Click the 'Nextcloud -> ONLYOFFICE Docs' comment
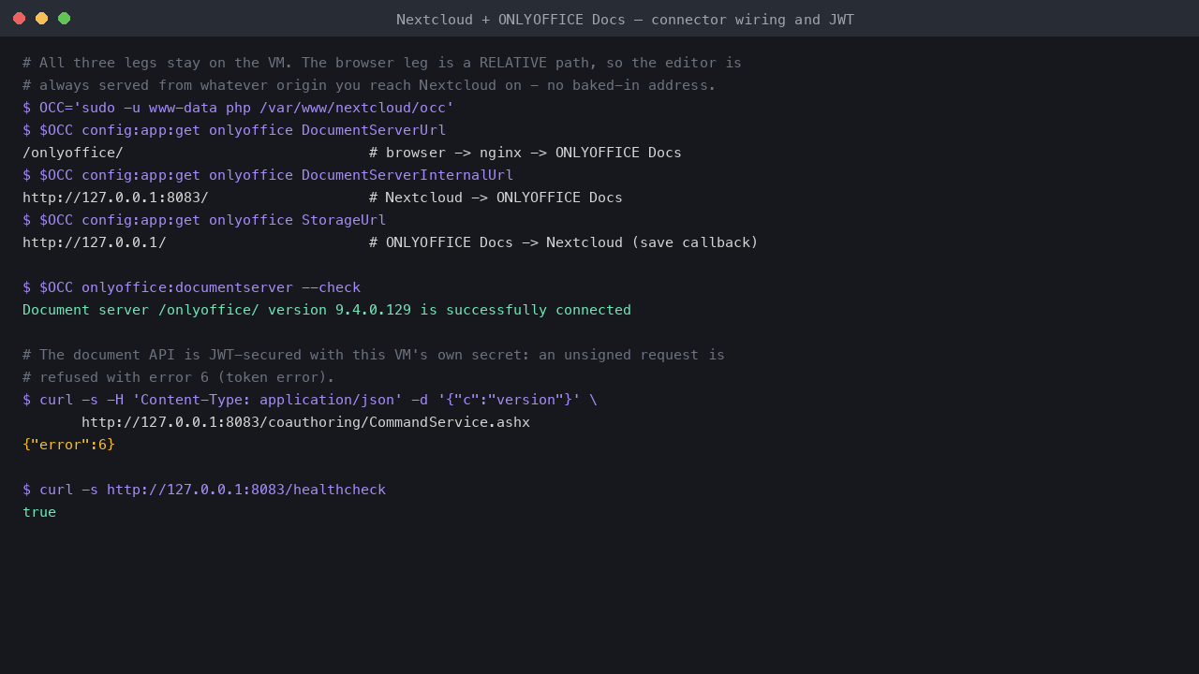Screen dimensions: 1199x674 [x=496, y=198]
